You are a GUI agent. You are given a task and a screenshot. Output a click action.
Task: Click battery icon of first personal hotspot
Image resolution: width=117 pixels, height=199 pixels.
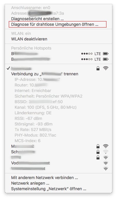coord(106,54)
